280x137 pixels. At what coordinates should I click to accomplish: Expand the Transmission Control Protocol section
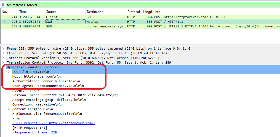click(3, 62)
